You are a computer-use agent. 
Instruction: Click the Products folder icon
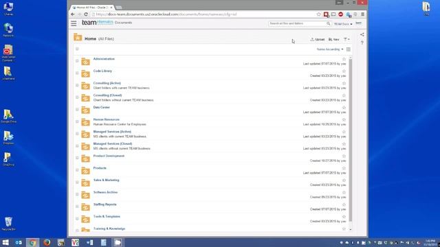tap(85, 170)
